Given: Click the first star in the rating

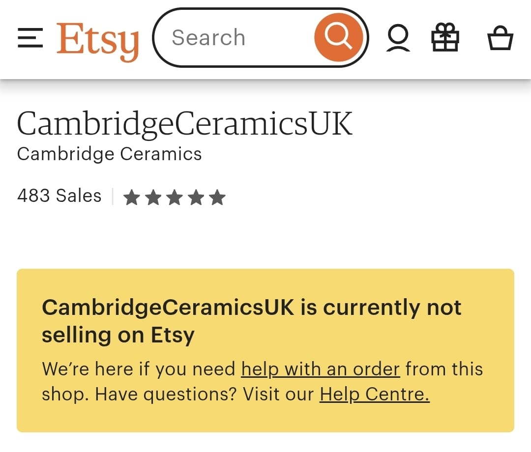Looking at the screenshot, I should pos(132,197).
